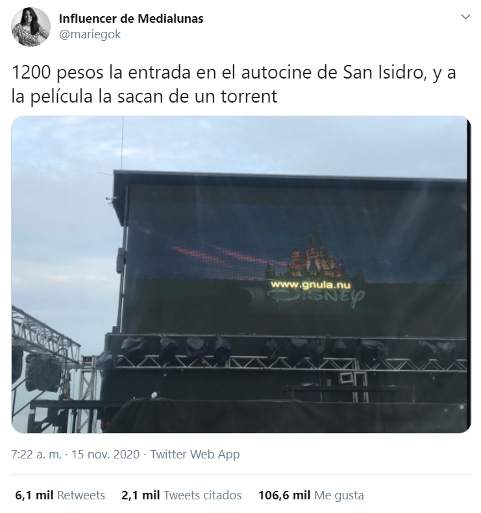View the 2,1 mil Tweets citados list
The image size is (481, 513).
coord(182,495)
